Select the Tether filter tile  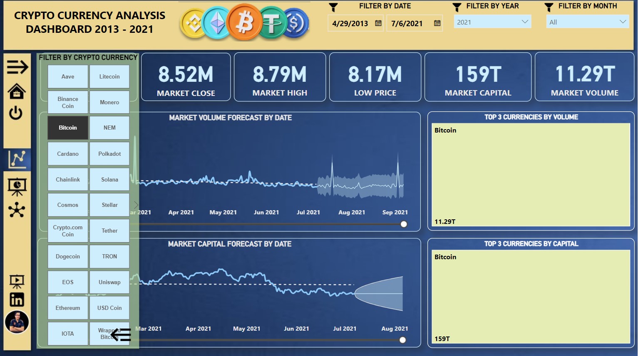pos(109,231)
